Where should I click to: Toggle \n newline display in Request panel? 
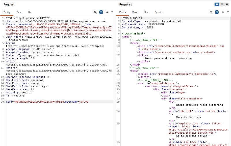[107, 12]
